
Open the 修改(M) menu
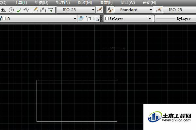click(x=85, y=3)
